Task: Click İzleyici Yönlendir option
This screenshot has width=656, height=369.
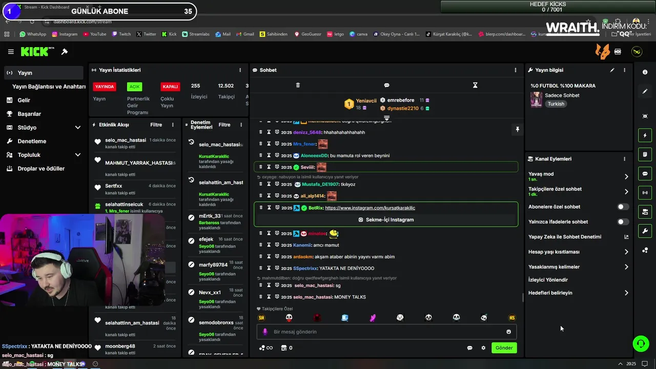Action: pos(548,280)
